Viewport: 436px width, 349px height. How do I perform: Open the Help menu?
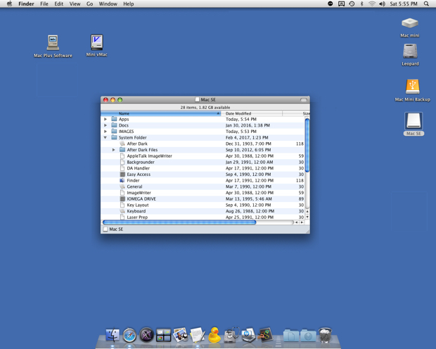pyautogui.click(x=129, y=4)
